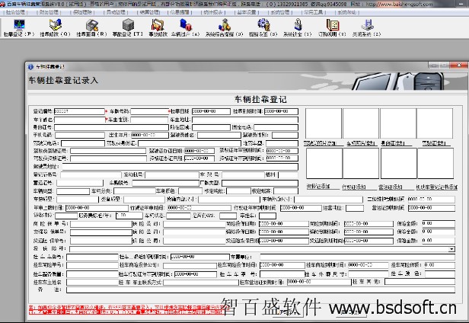Viewport: 469px width, 323px height.
Task: Click the 车辆照片添加 link
Action: coord(361,143)
